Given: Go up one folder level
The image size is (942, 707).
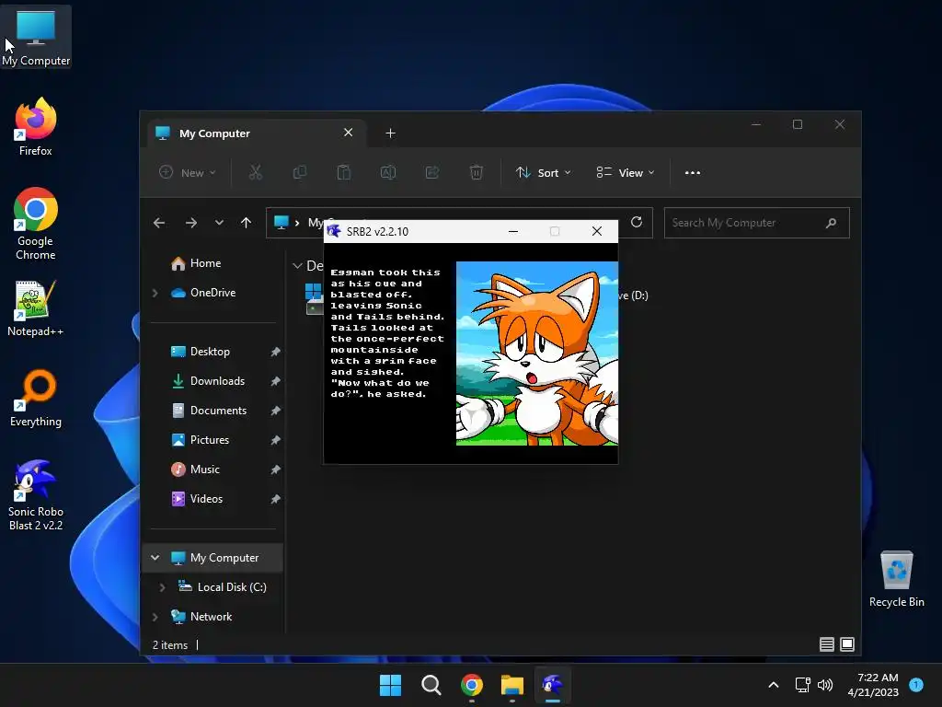Looking at the screenshot, I should (x=246, y=223).
